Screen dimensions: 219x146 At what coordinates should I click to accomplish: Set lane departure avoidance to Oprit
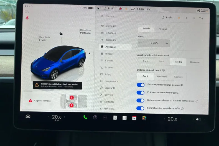pos(145,76)
